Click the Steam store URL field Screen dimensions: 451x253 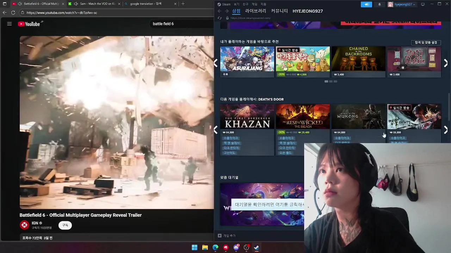coord(251,18)
